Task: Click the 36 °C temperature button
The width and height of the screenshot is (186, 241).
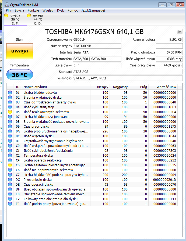Action: pyautogui.click(x=20, y=74)
